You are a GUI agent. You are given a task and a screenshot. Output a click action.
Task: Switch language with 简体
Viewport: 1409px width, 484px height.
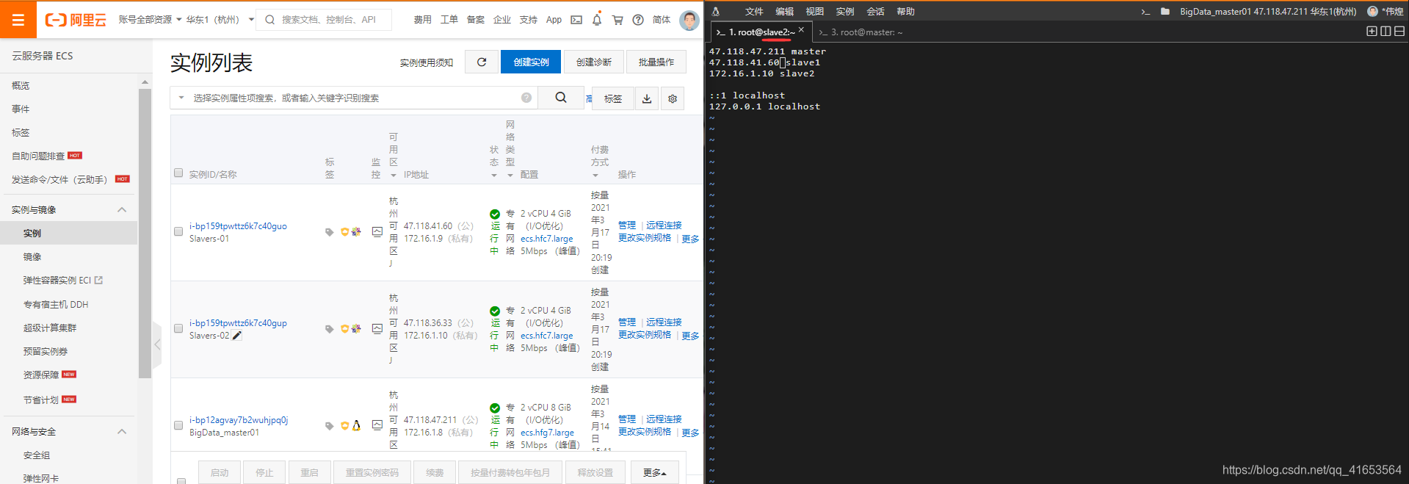[x=662, y=20]
